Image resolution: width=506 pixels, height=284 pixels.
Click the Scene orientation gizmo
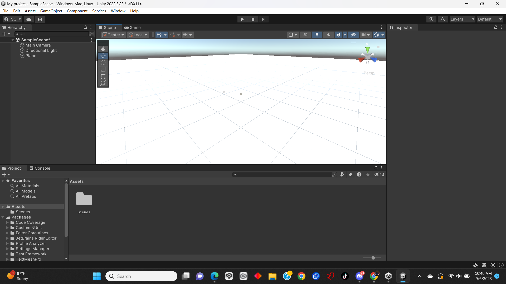368,56
